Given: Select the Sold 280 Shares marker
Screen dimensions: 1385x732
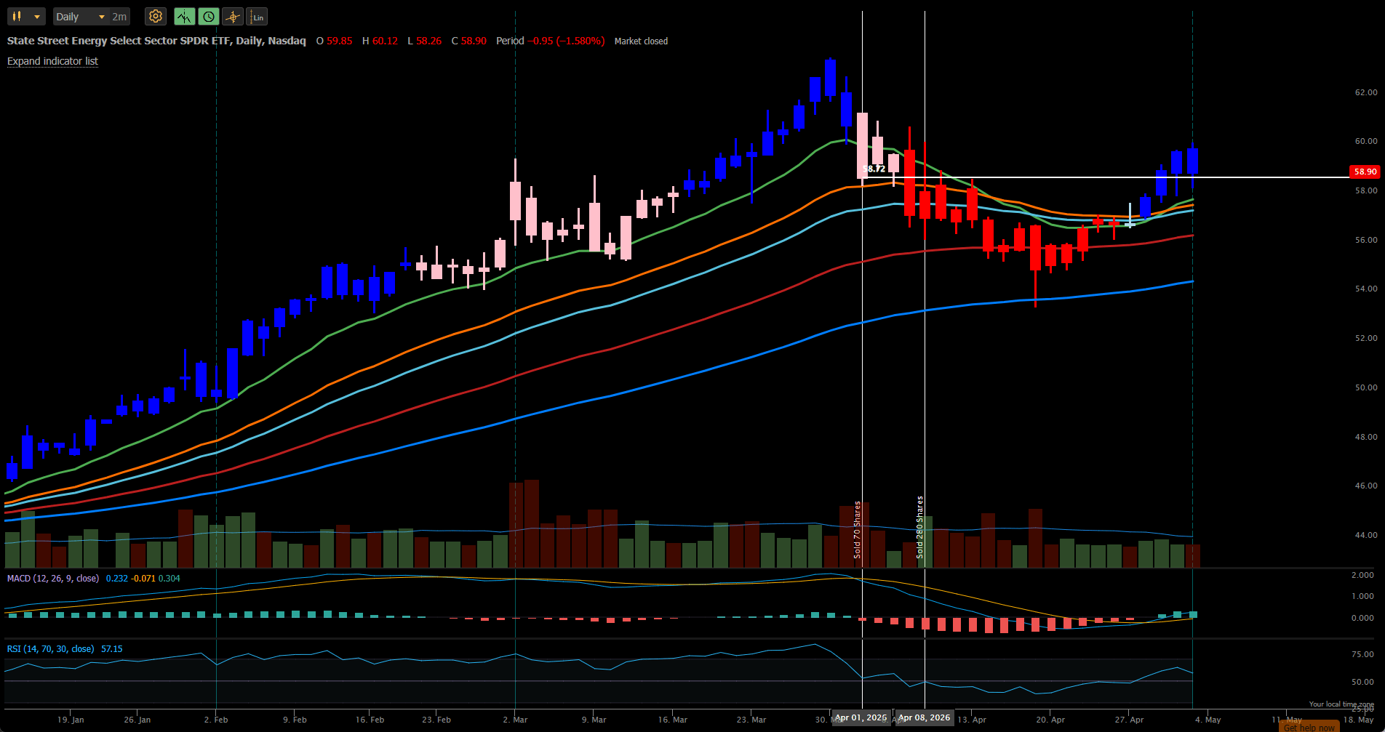Looking at the screenshot, I should [x=920, y=527].
